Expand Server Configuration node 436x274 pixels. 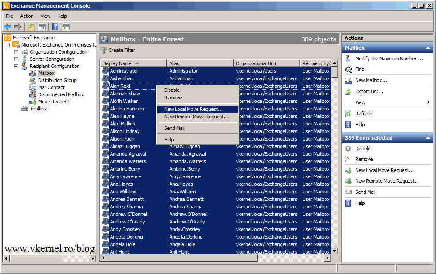tap(16, 59)
